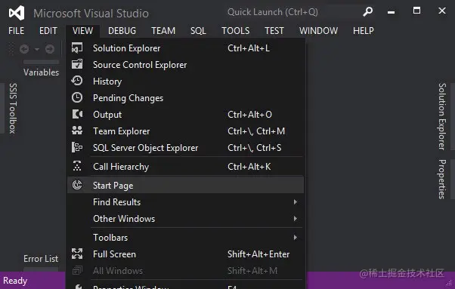Open the TEST menu
The image size is (455, 289).
click(x=274, y=31)
